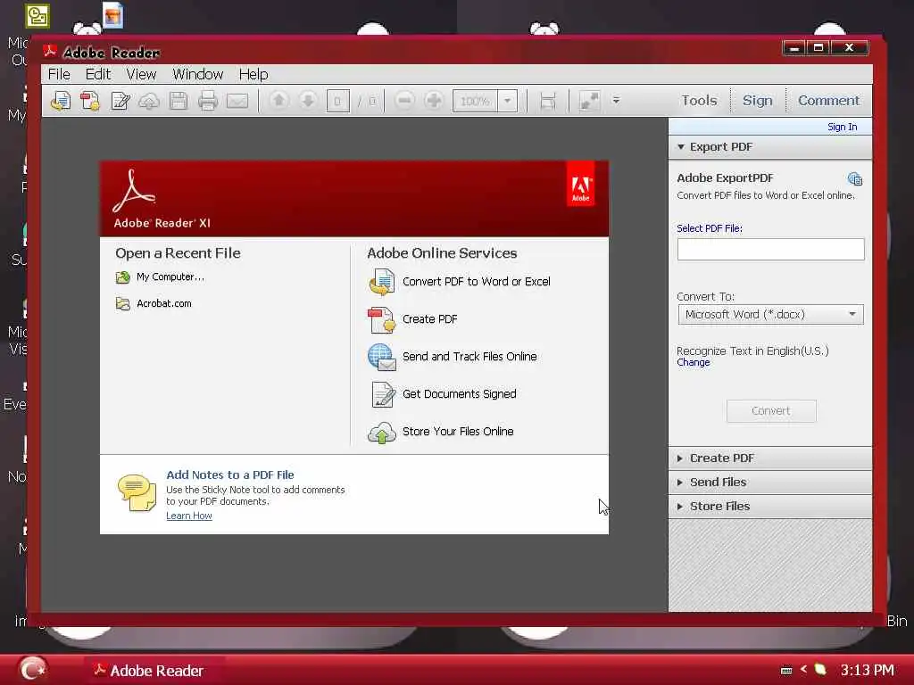
Task: Open the Edit menu
Action: point(98,75)
